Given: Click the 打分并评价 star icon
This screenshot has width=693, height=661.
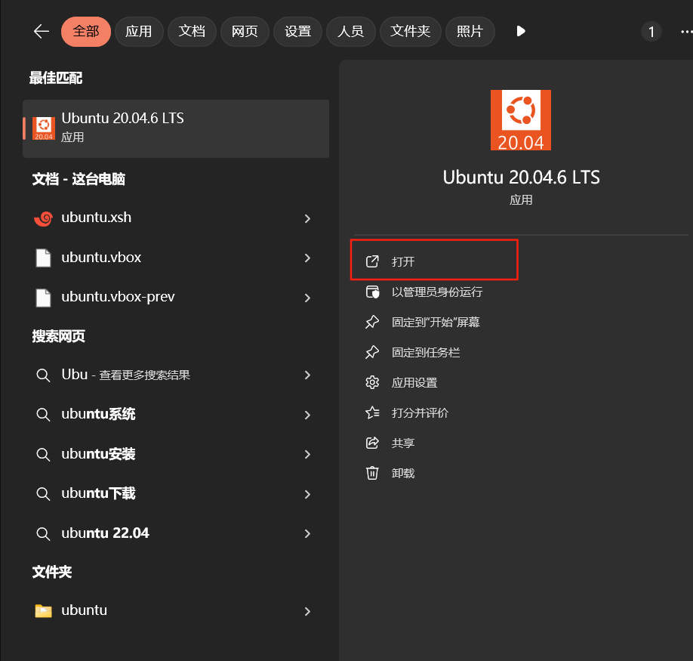Looking at the screenshot, I should (x=372, y=412).
